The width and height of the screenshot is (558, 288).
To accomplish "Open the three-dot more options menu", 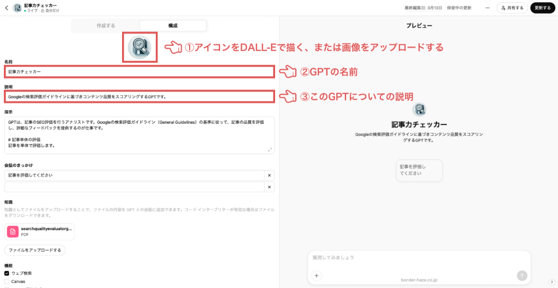I will pos(487,8).
